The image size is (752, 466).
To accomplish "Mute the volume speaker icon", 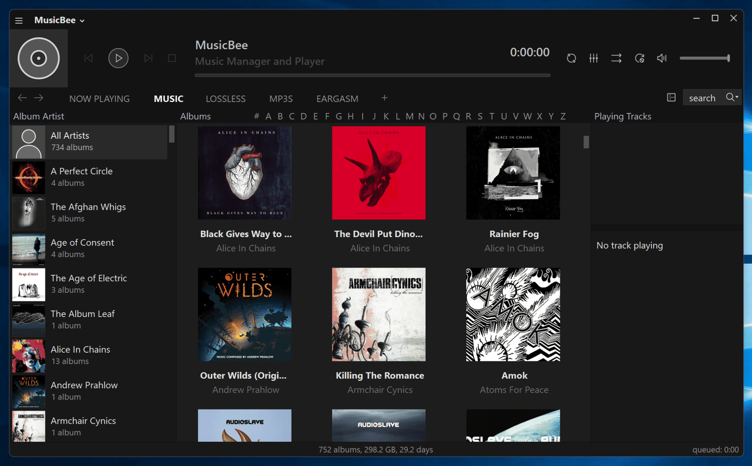I will (x=662, y=58).
